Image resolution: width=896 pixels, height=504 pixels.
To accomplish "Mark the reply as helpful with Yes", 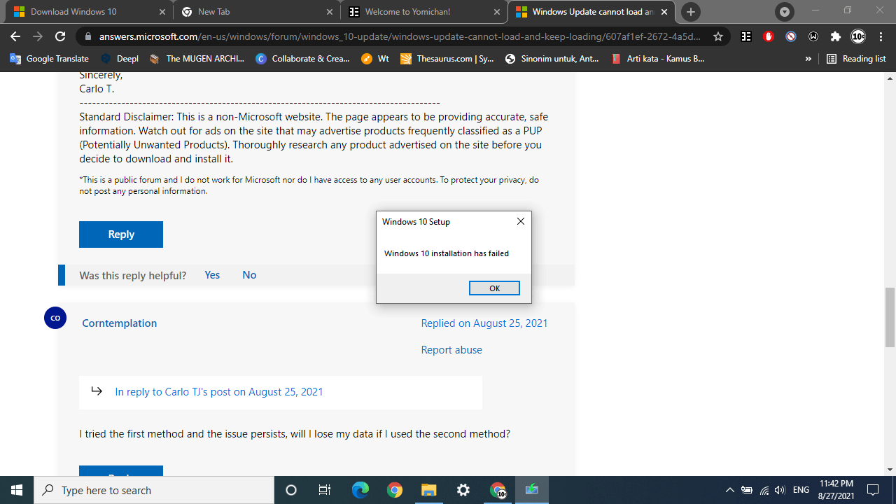I will [212, 275].
